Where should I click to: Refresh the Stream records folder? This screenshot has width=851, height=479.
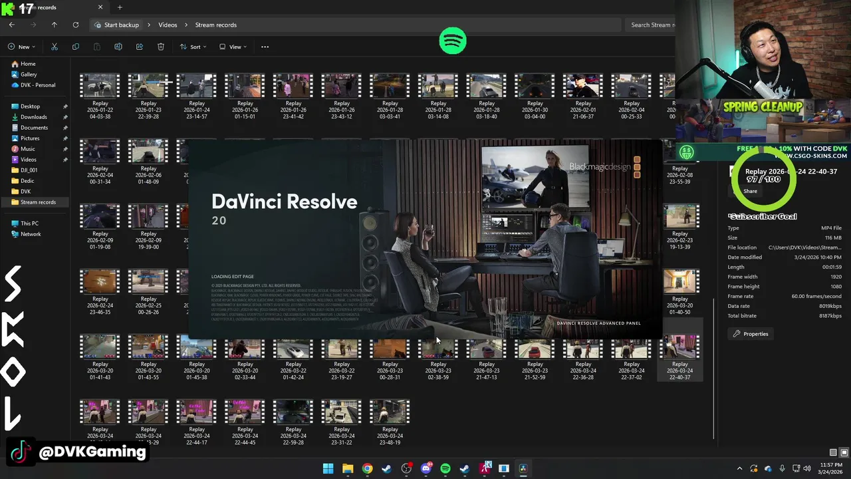pos(76,25)
